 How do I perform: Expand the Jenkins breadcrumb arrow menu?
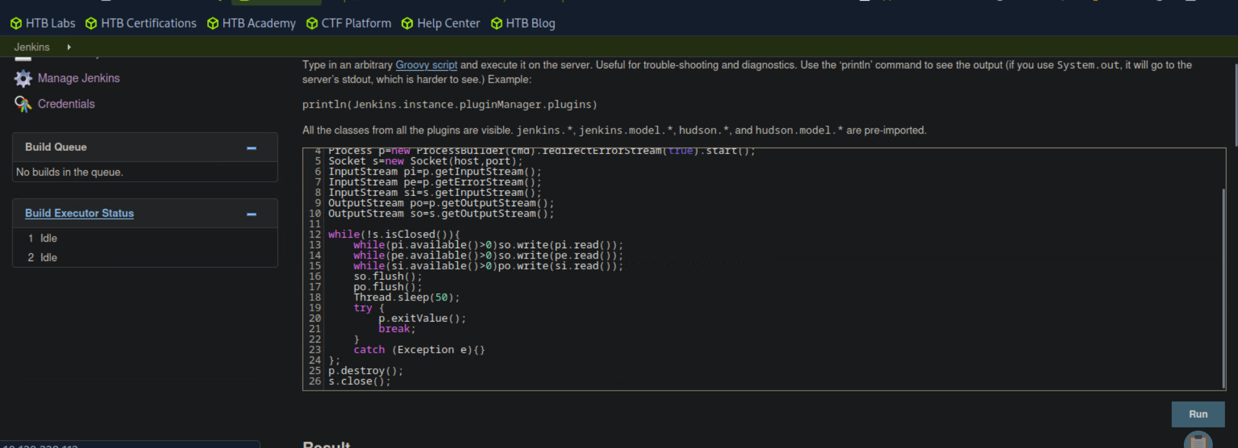69,47
